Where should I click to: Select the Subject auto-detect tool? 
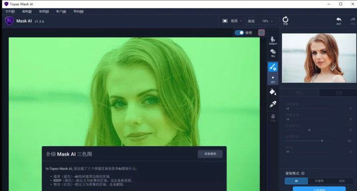pyautogui.click(x=273, y=41)
